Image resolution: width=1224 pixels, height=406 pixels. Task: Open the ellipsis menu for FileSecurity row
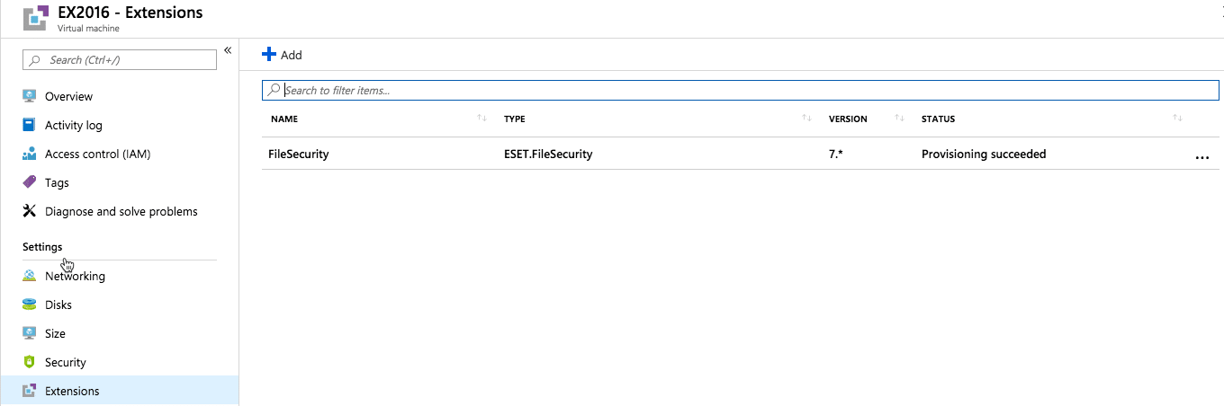(x=1201, y=155)
